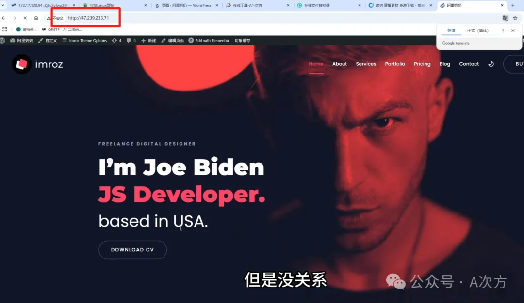Open the Google Translate icon in address bar
Viewport: 524px width, 303px height.
click(x=505, y=18)
